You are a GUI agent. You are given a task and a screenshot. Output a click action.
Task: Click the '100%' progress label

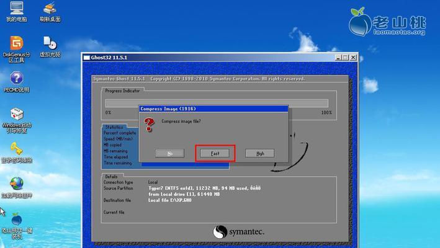point(326,112)
